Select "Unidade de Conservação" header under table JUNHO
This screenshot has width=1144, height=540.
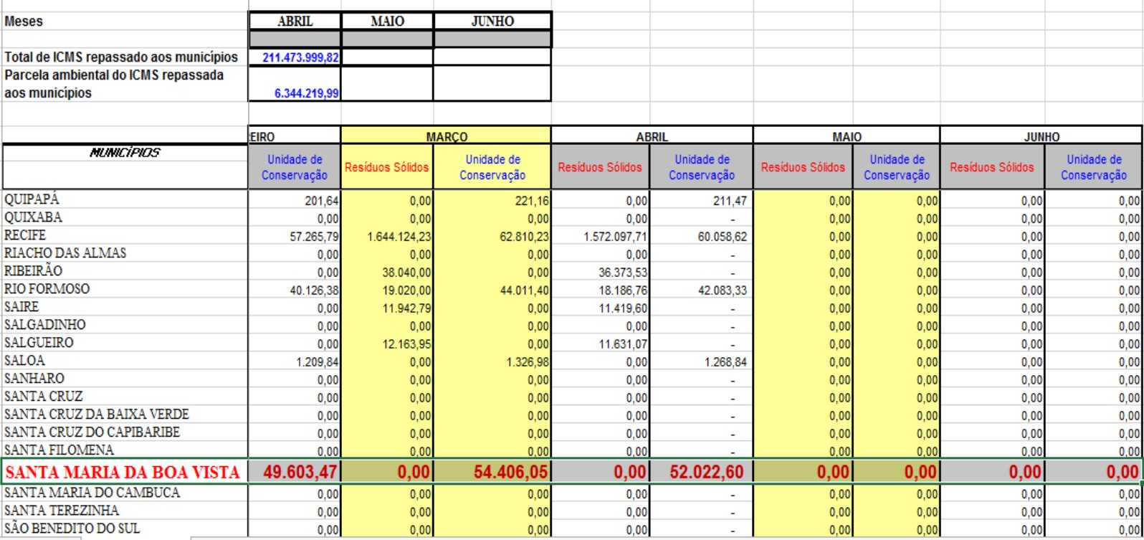tap(1094, 167)
